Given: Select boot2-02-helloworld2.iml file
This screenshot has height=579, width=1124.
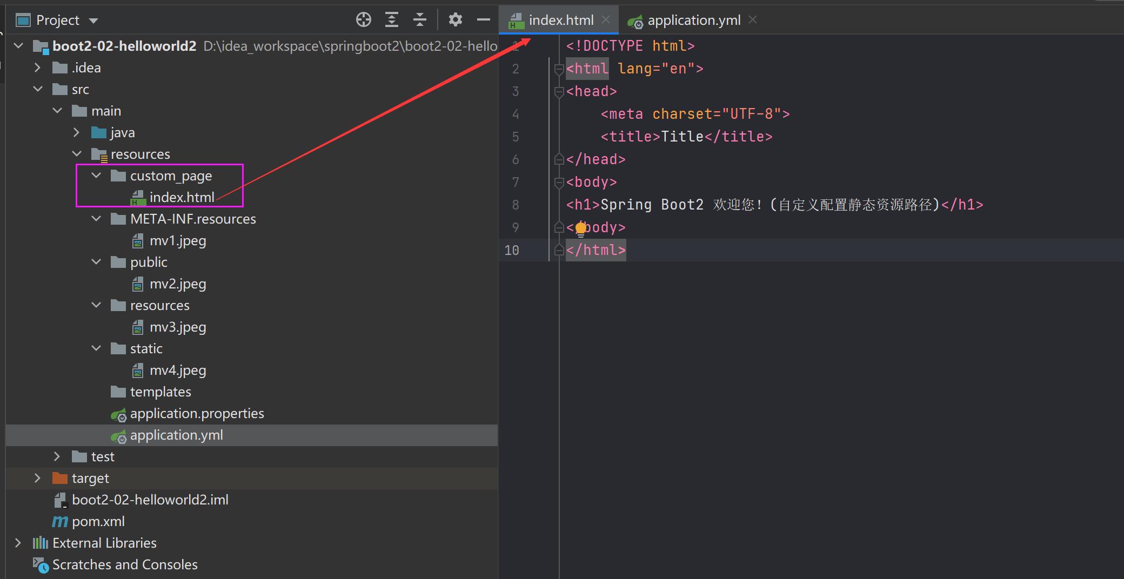Looking at the screenshot, I should (150, 500).
